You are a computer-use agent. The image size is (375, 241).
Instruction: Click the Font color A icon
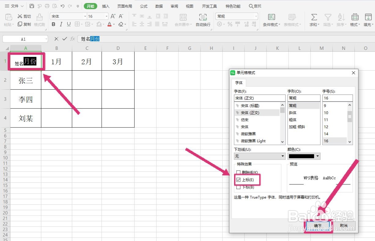click(109, 24)
